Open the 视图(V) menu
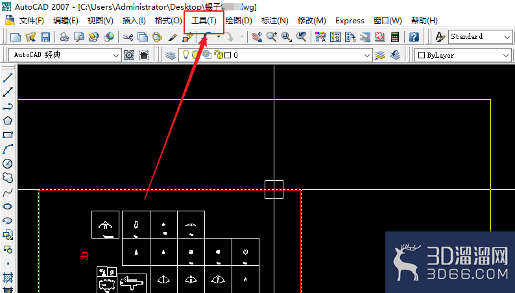Screen dimensions: 515x293 coord(100,21)
